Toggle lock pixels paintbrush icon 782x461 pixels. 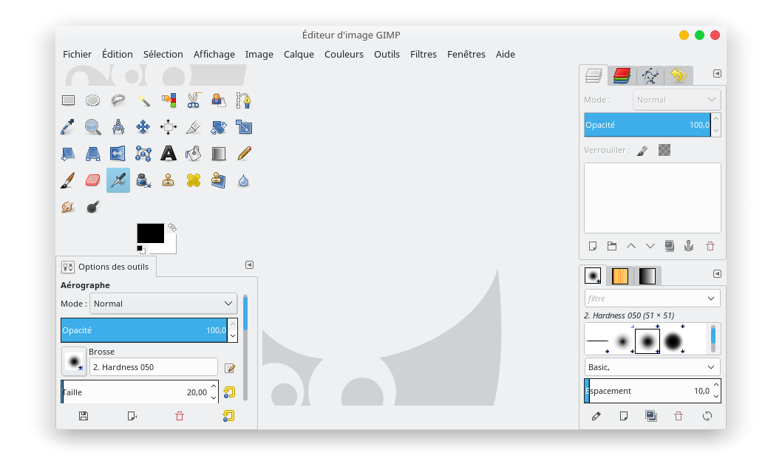pos(642,150)
